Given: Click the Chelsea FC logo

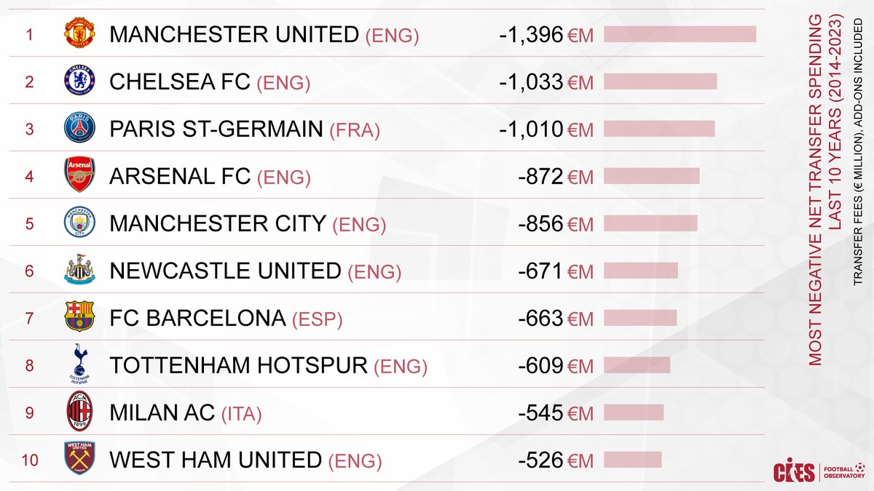Looking at the screenshot, I should click(x=79, y=81).
